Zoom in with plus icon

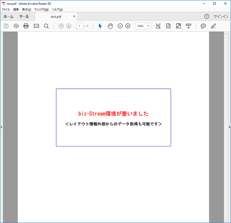[128, 26]
